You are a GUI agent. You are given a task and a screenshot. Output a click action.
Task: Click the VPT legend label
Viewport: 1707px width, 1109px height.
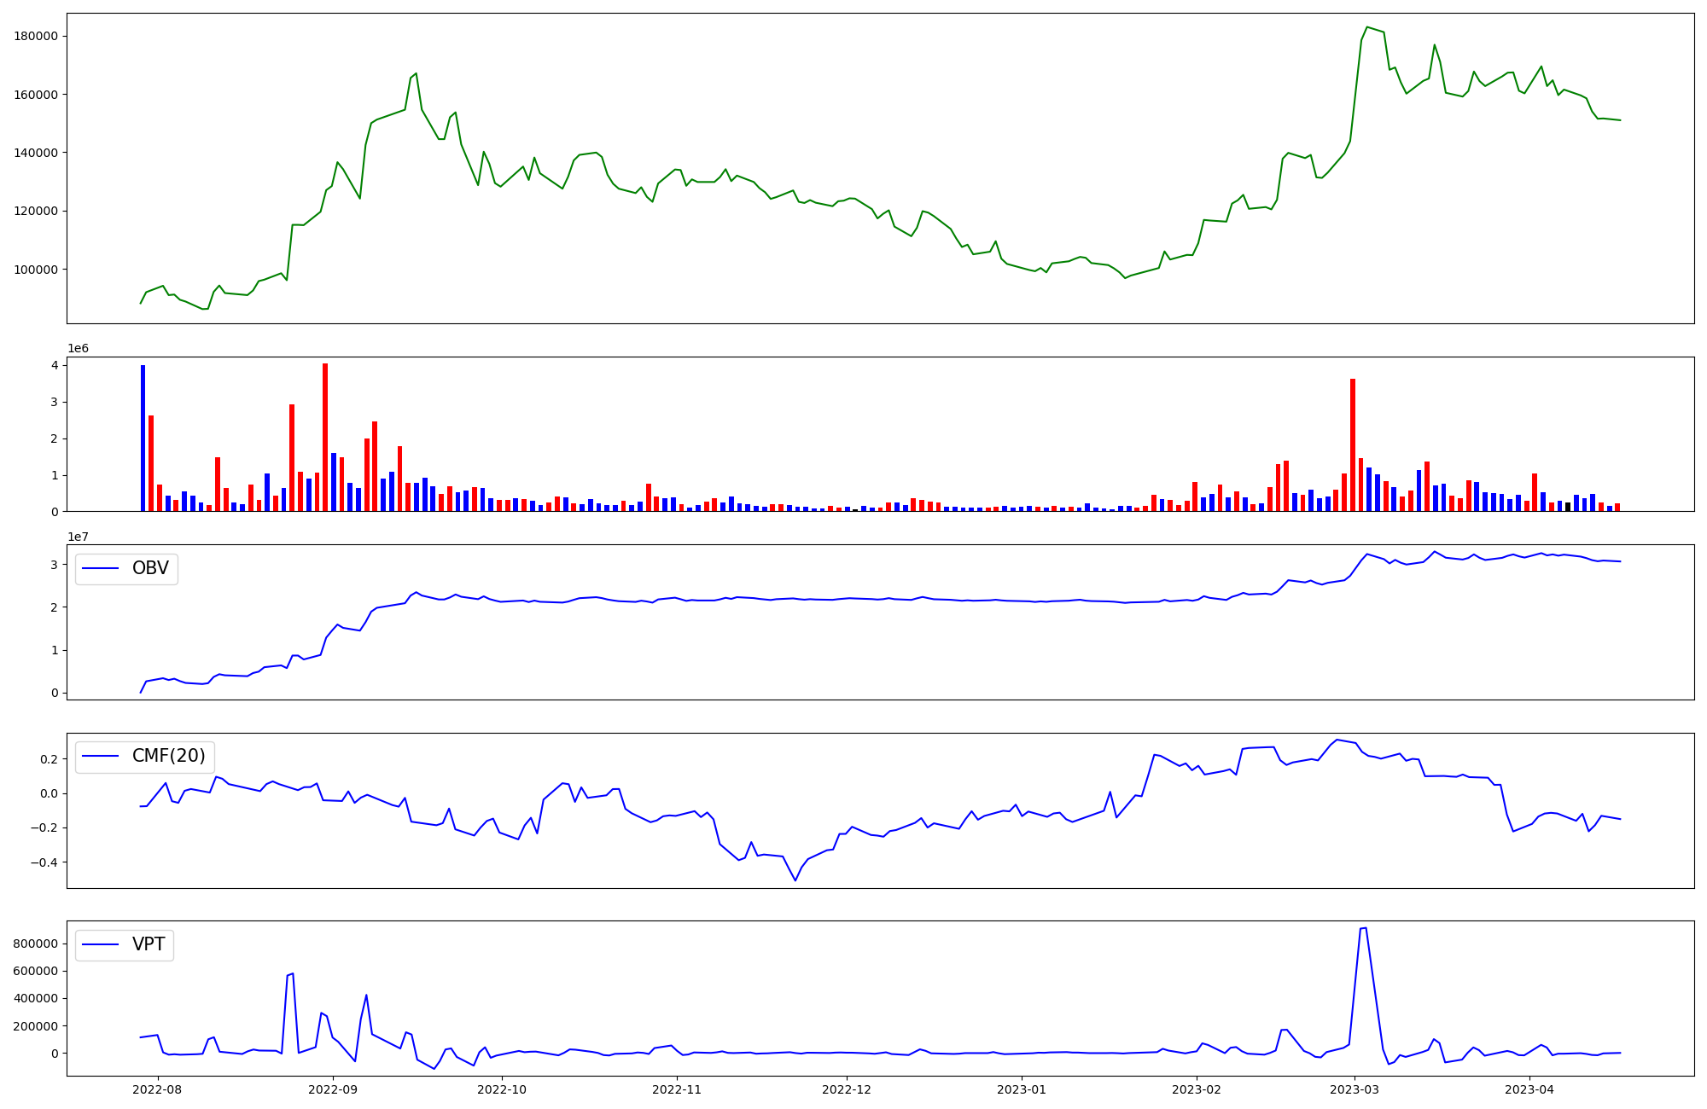[149, 944]
